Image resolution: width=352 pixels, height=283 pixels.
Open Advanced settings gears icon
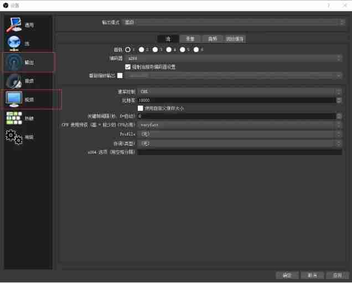(x=14, y=137)
